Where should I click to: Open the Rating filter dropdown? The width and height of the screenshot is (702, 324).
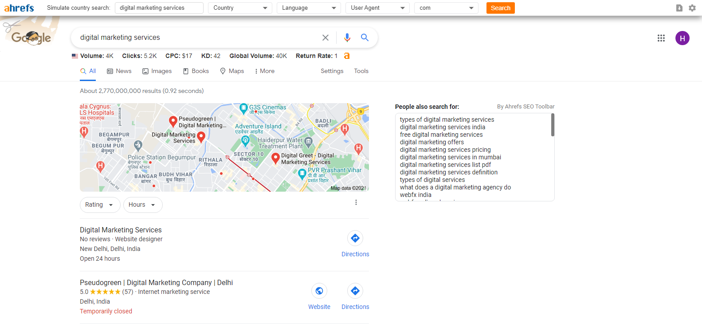(100, 205)
